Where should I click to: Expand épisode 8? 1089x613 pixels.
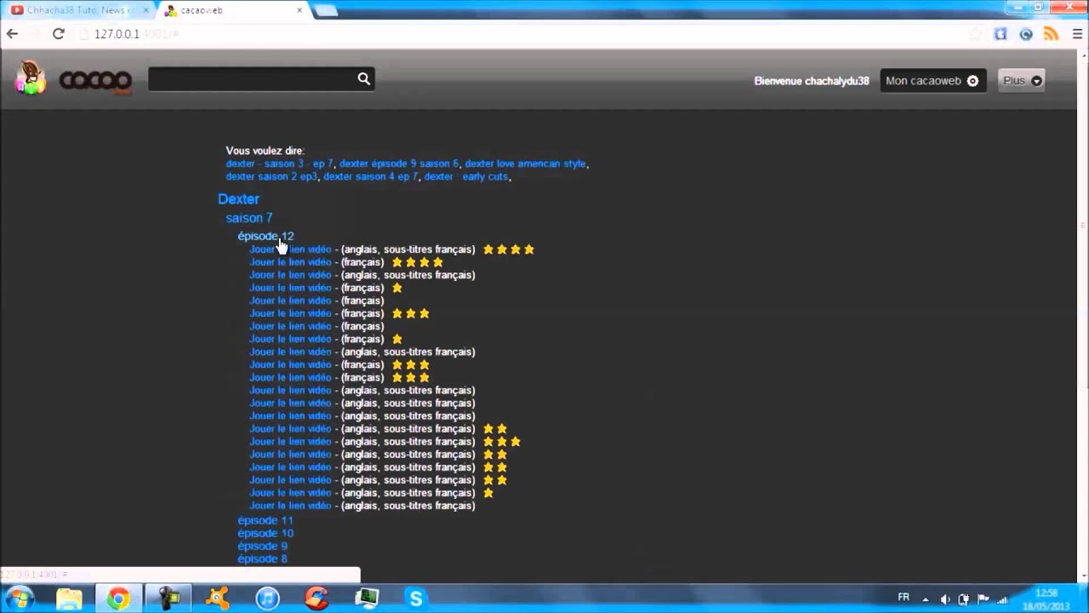262,559
